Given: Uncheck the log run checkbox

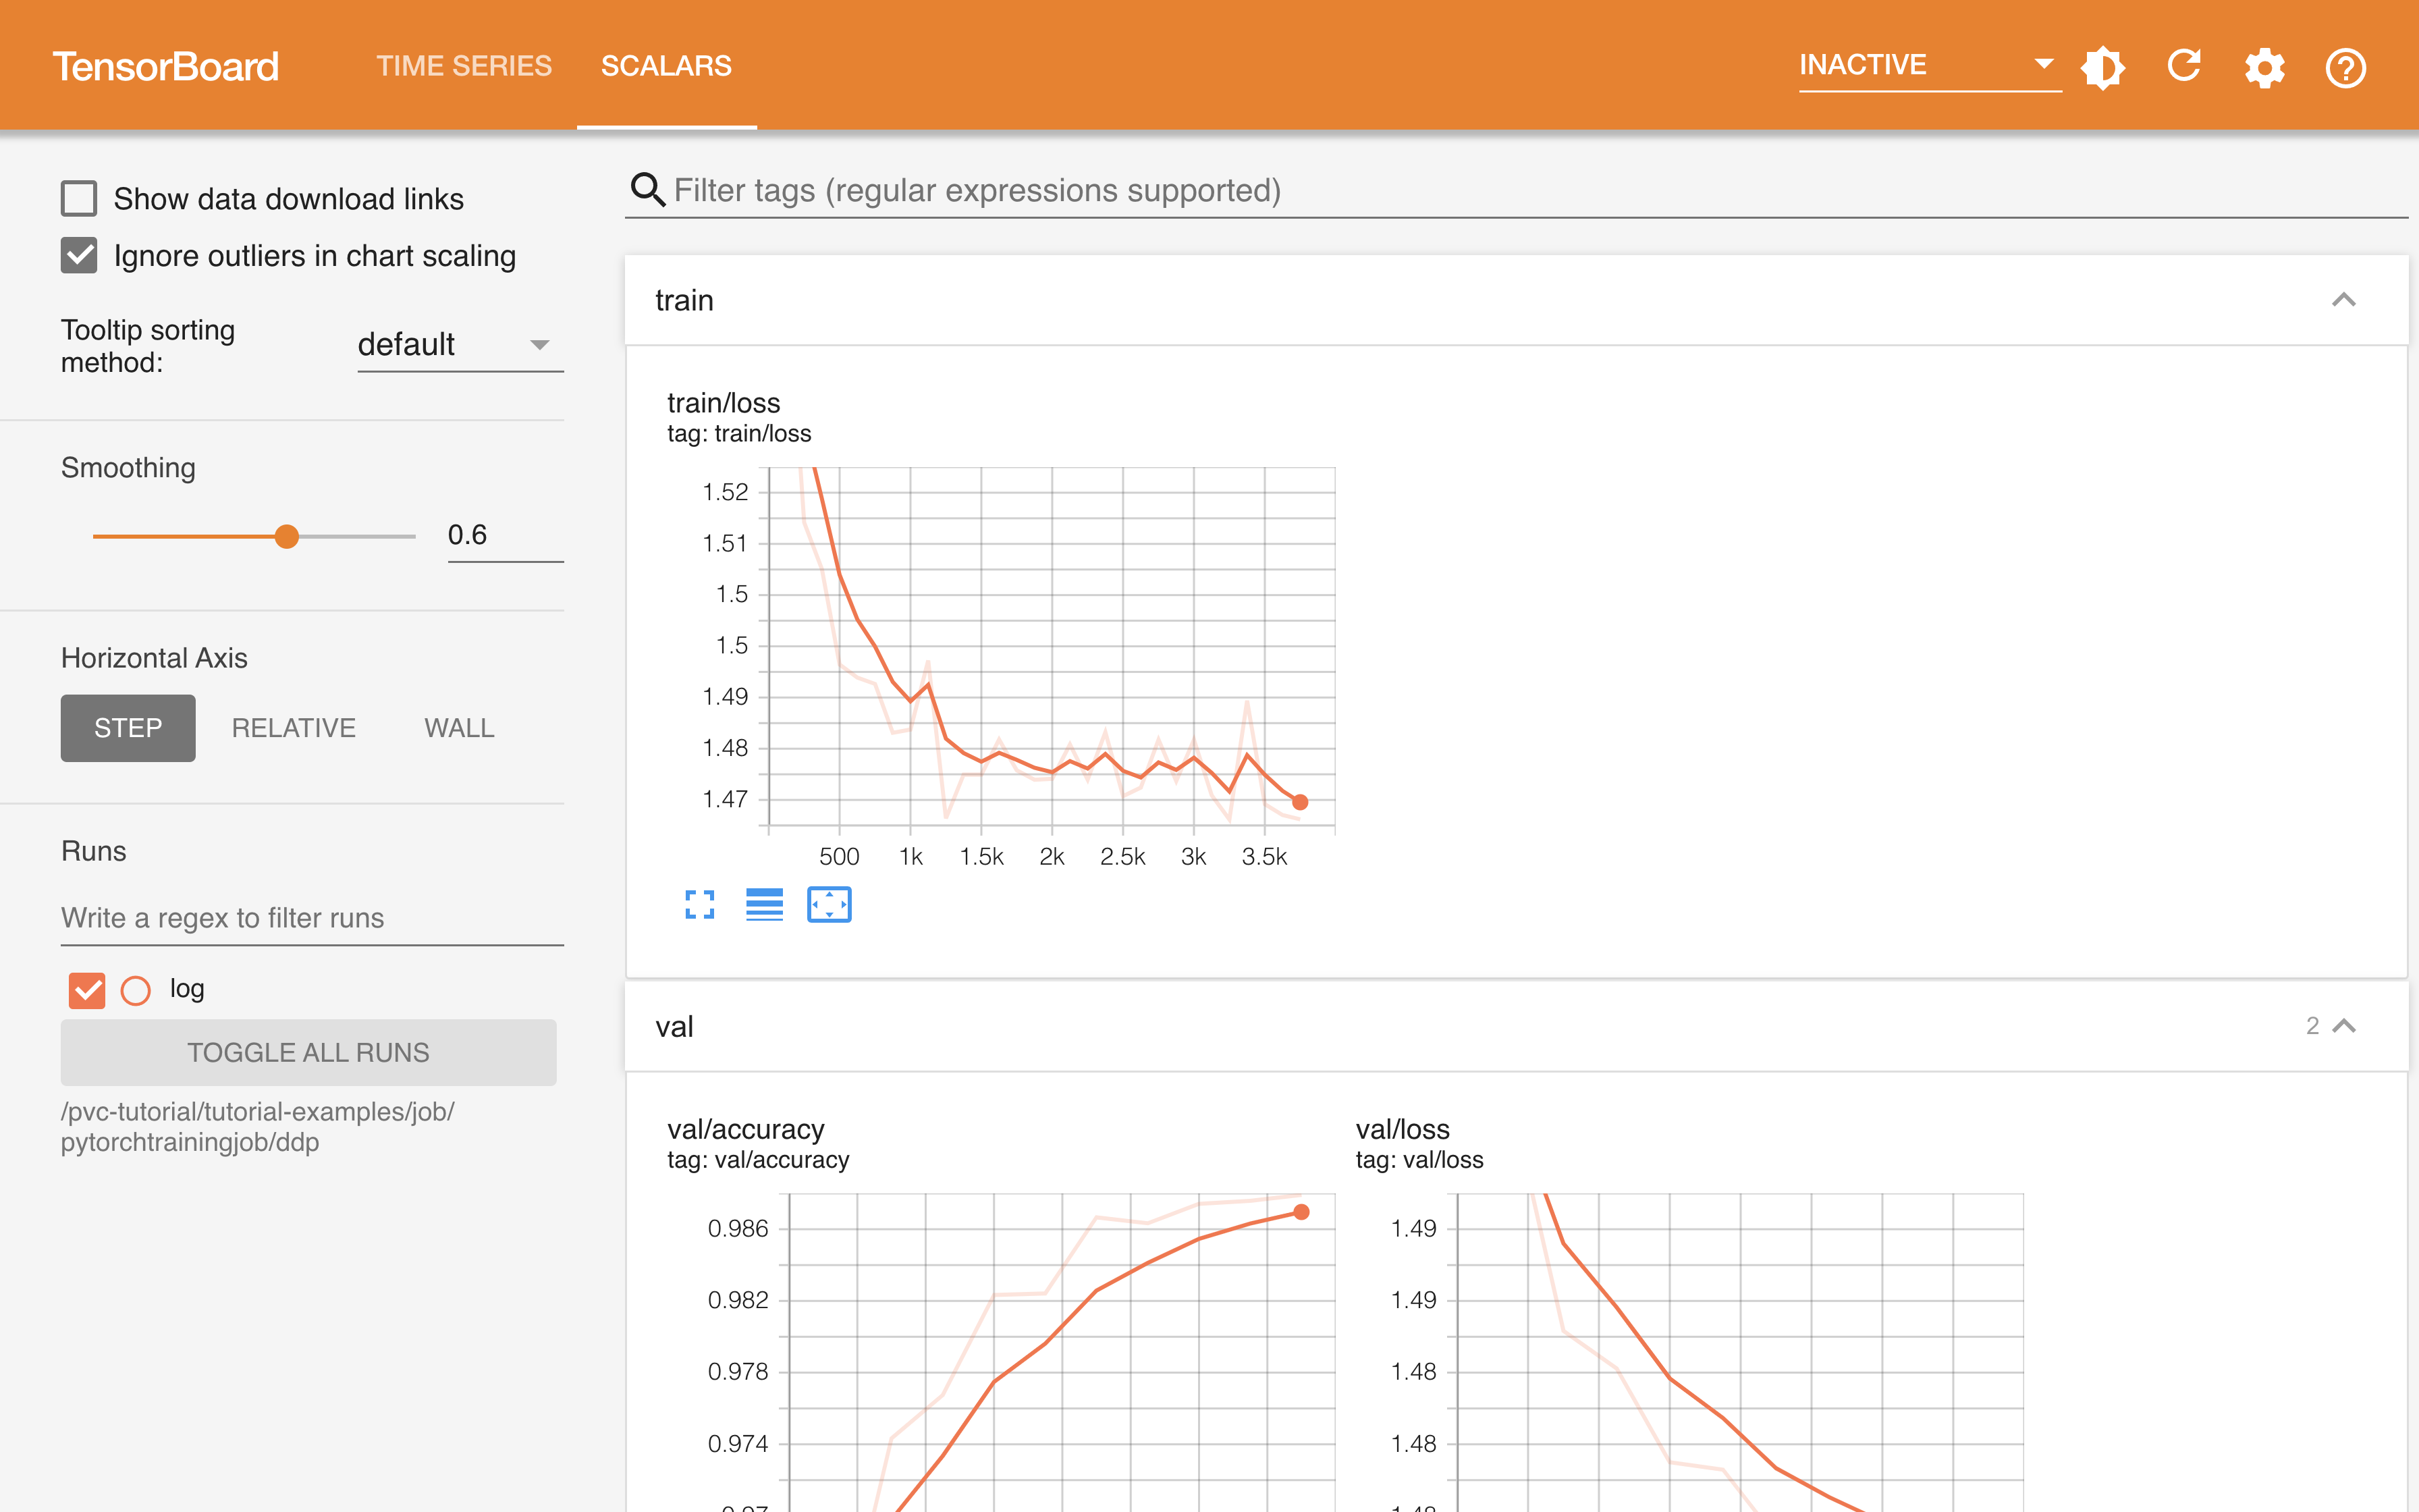Looking at the screenshot, I should click(x=87, y=990).
